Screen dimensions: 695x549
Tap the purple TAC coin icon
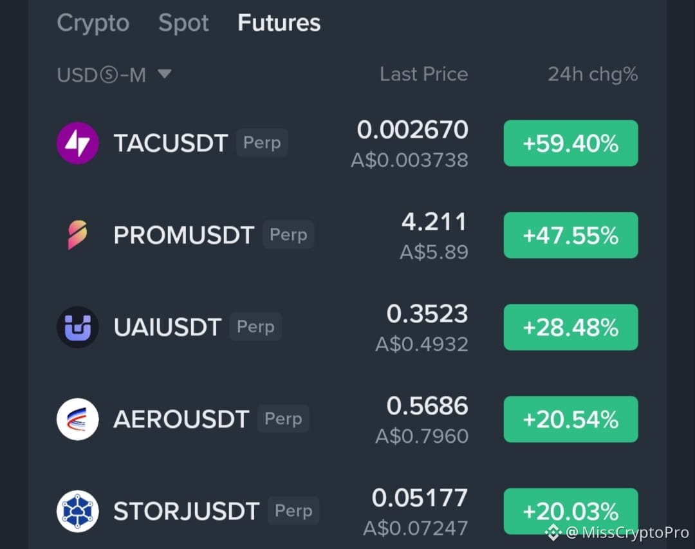click(x=78, y=144)
